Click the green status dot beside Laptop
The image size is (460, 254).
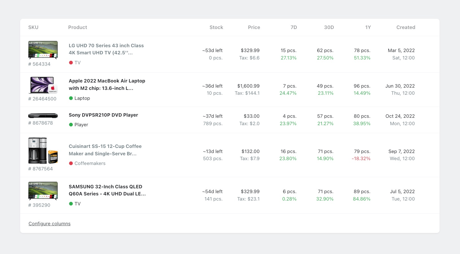(x=71, y=98)
